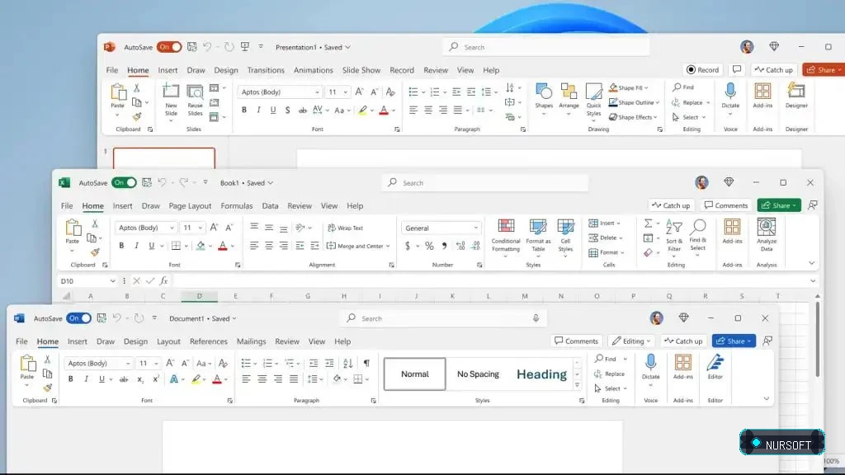845x475 pixels.
Task: Click Format Painter in Word
Action: (x=47, y=388)
